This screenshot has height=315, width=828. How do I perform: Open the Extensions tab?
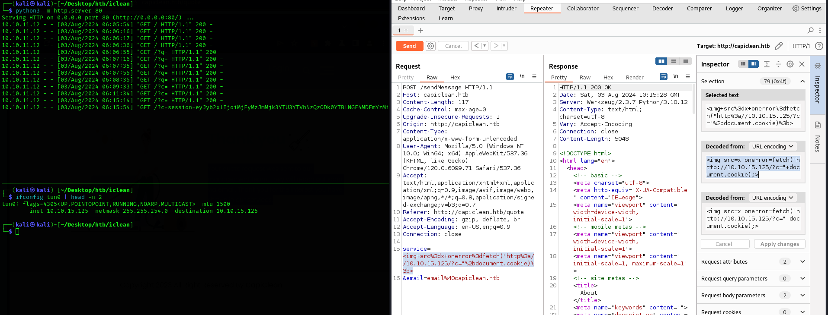coord(411,18)
